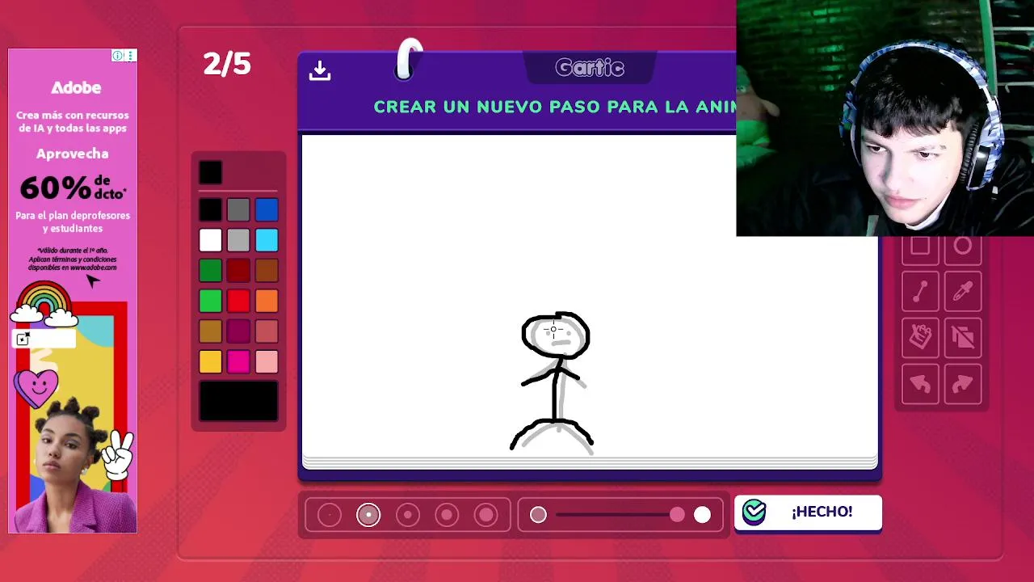Set opacity to minimum with the faded circle

click(x=538, y=515)
